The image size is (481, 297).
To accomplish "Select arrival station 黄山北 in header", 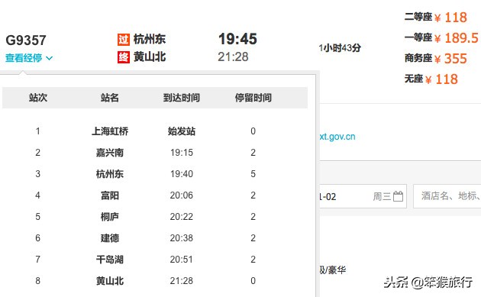I will click(150, 56).
